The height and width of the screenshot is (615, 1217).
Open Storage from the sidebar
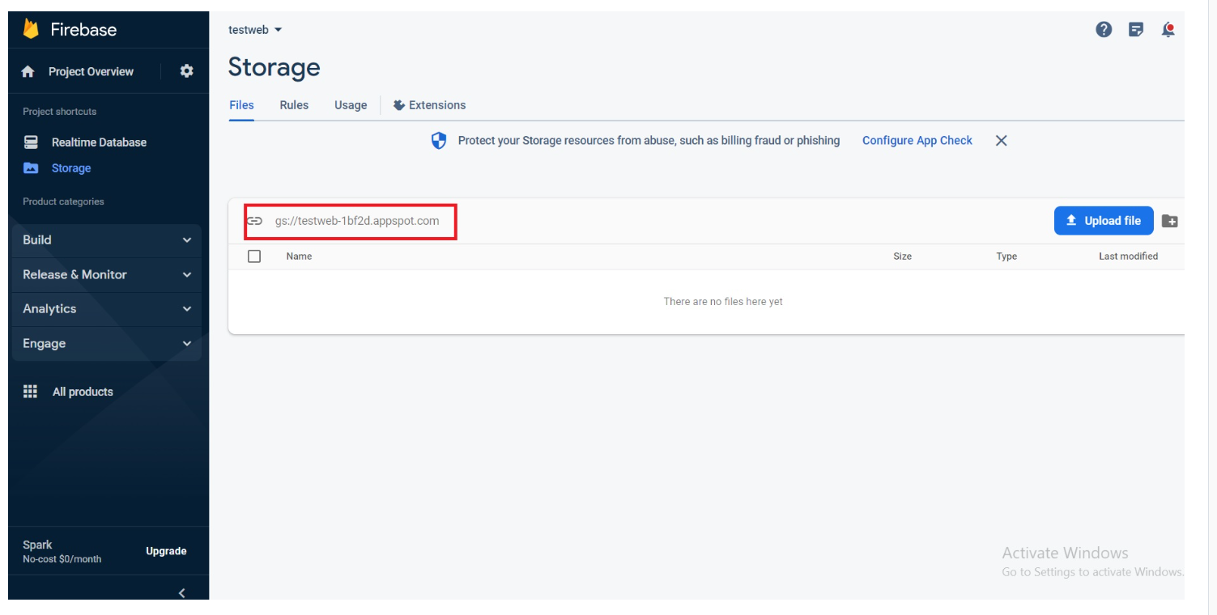coord(71,168)
